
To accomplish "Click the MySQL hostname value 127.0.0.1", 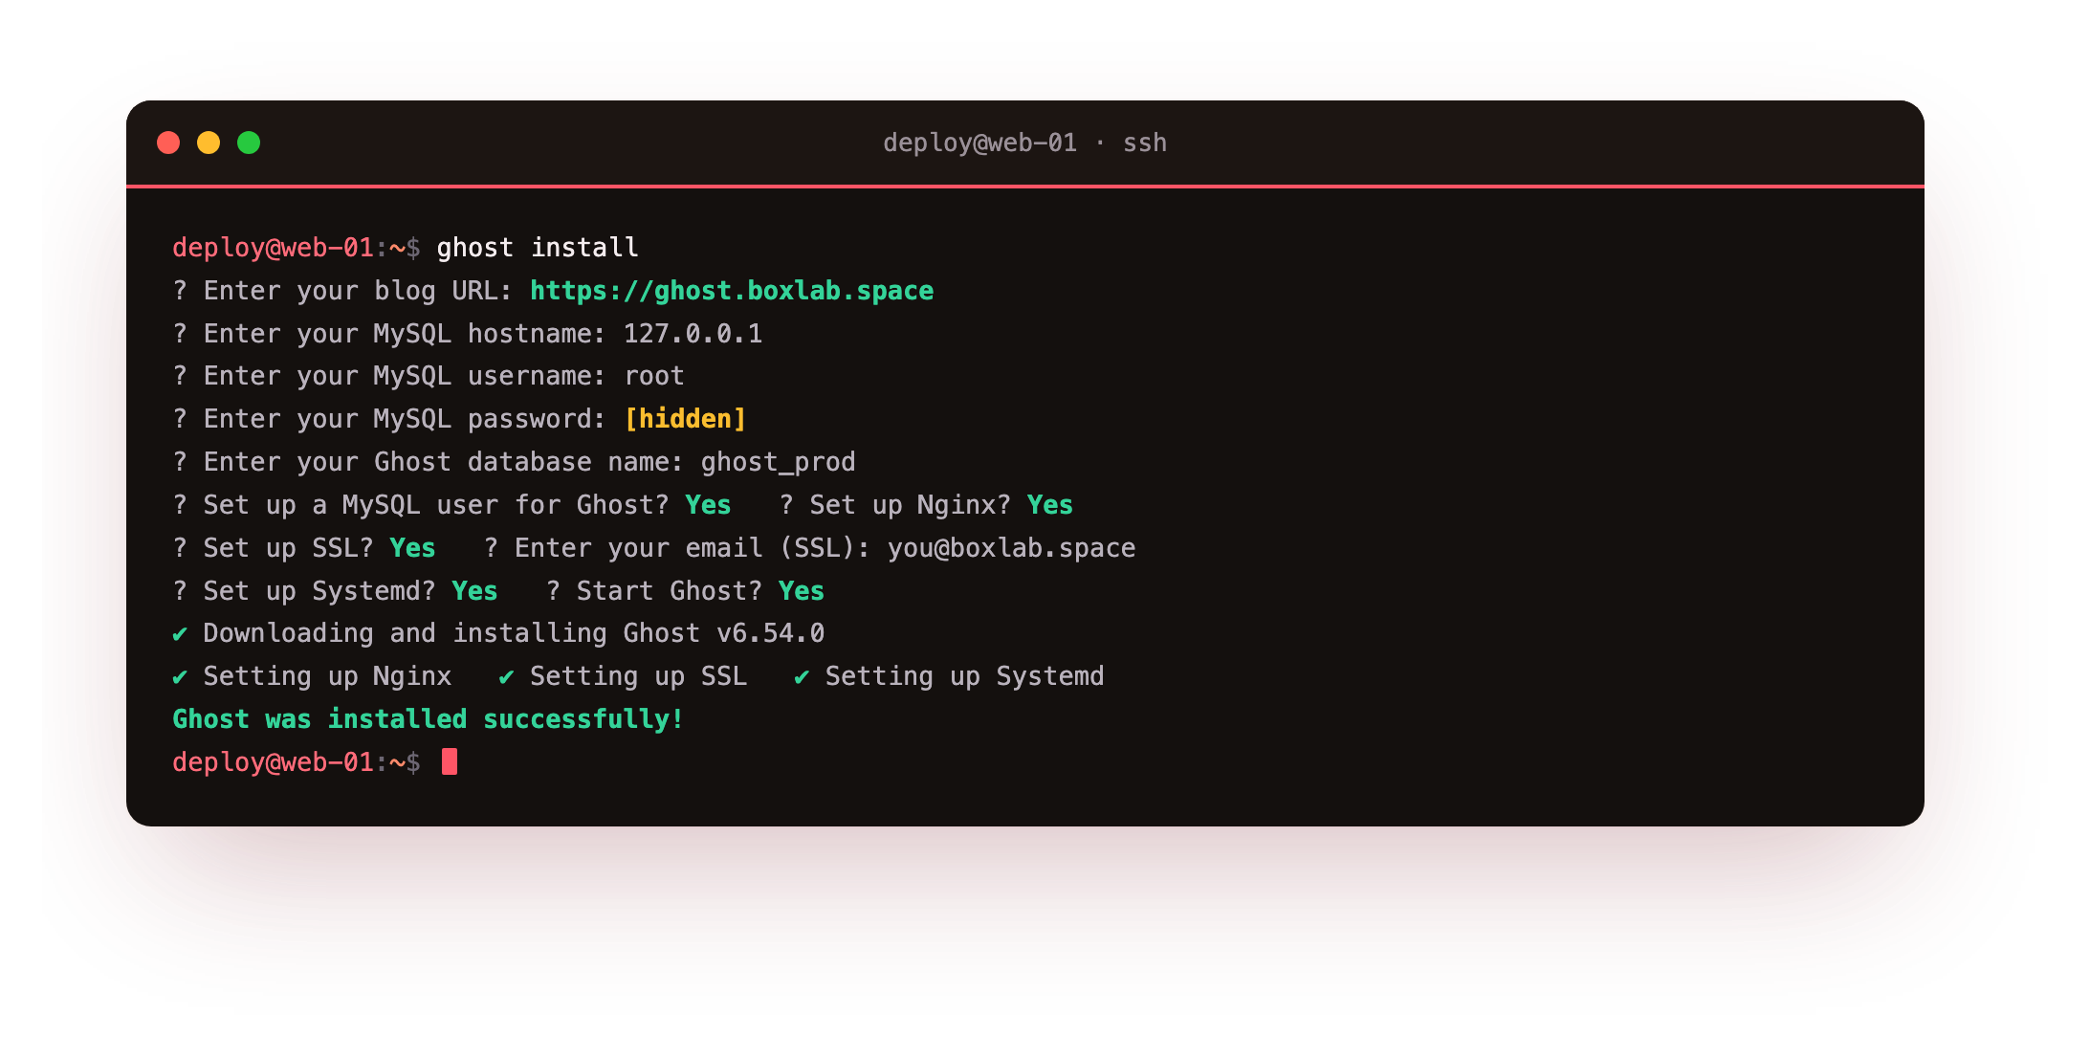I will (693, 334).
